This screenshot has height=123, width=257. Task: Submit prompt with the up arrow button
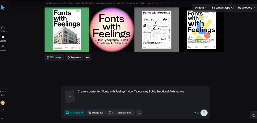coord(204,113)
